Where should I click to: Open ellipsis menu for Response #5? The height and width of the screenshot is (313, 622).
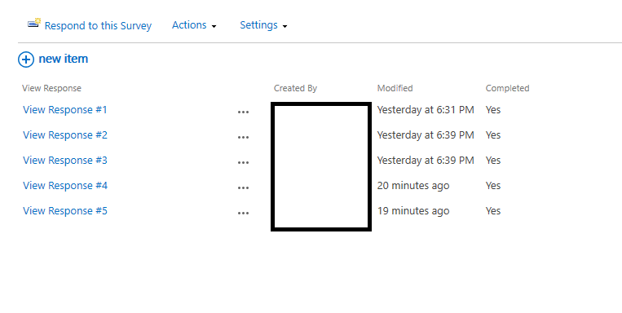coord(243,213)
